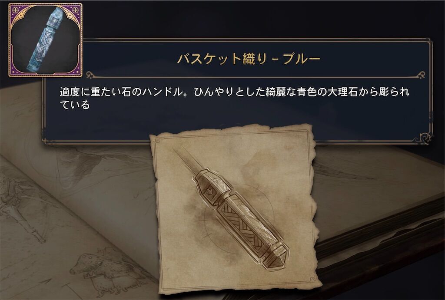Click the left flourish of the title divider
Image resolution: width=445 pixels, height=300 pixels.
92,75
